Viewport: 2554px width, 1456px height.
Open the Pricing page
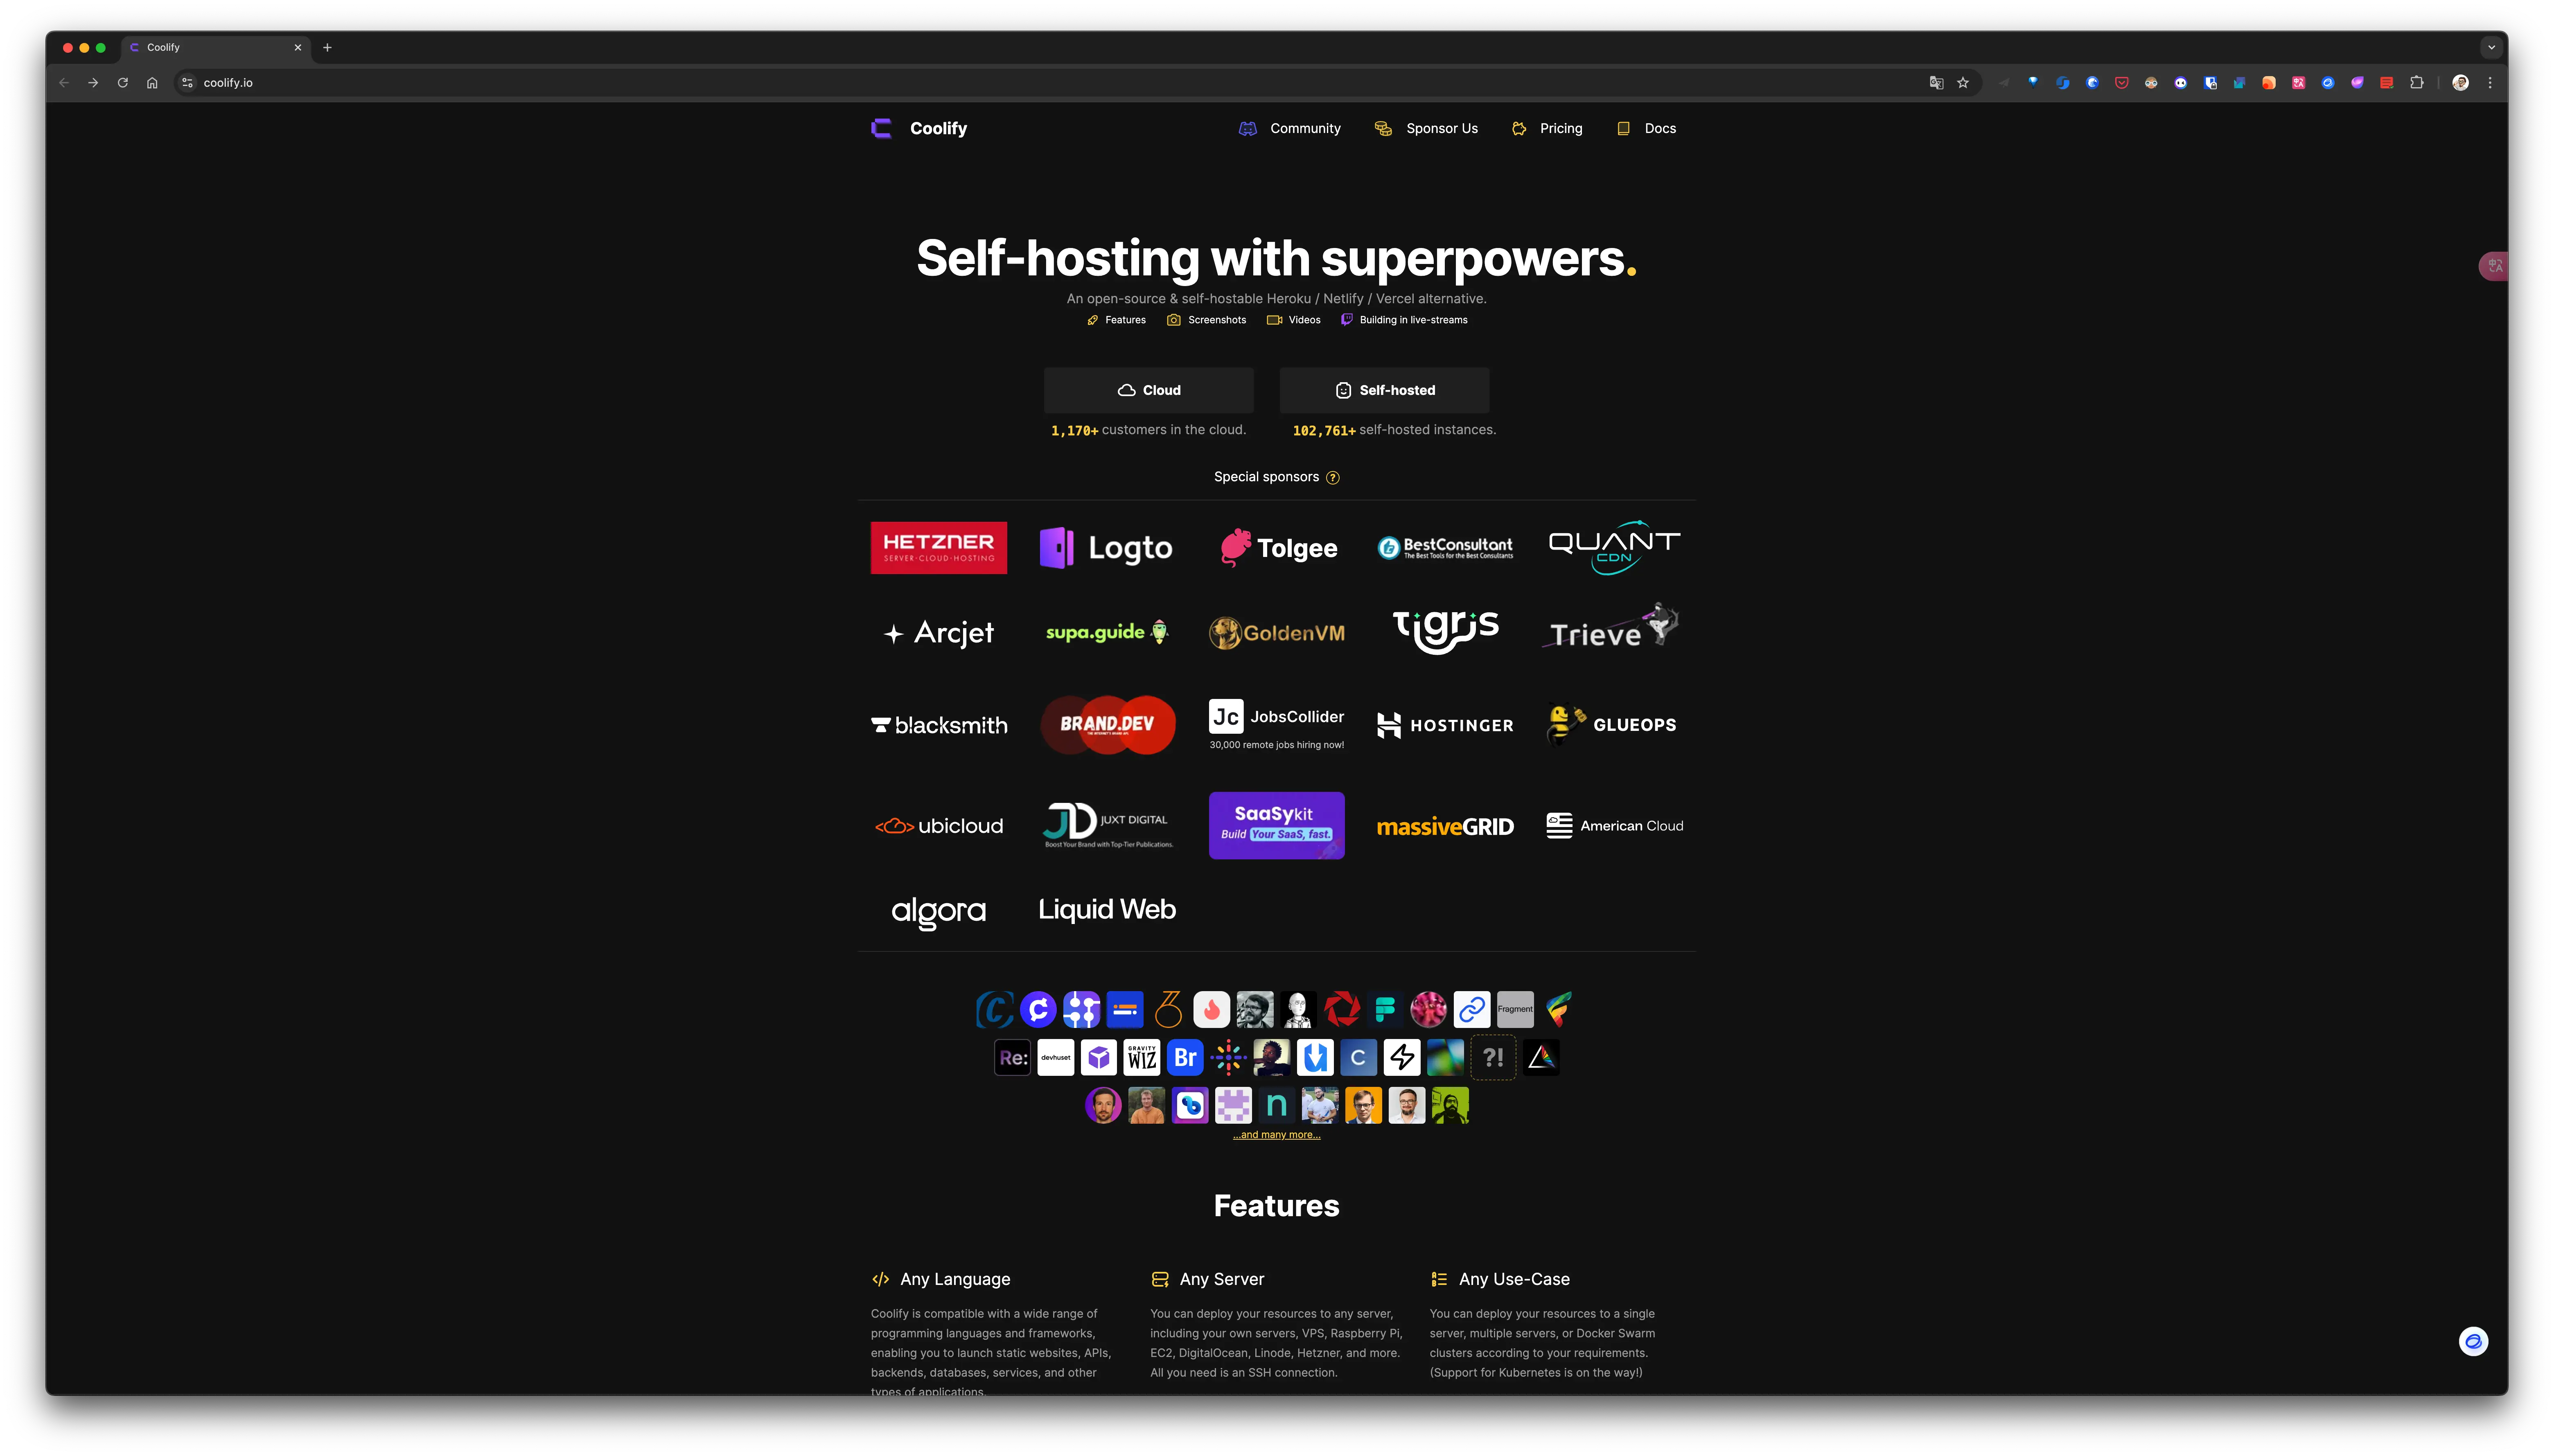(1547, 128)
